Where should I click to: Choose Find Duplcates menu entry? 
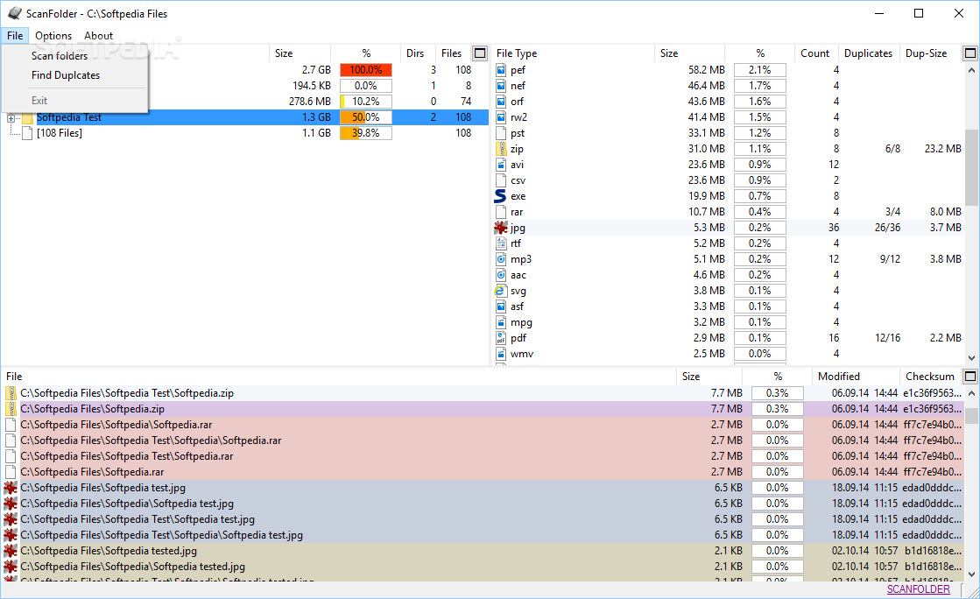(66, 75)
